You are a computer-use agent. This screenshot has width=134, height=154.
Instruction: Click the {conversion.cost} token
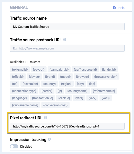(55, 105)
